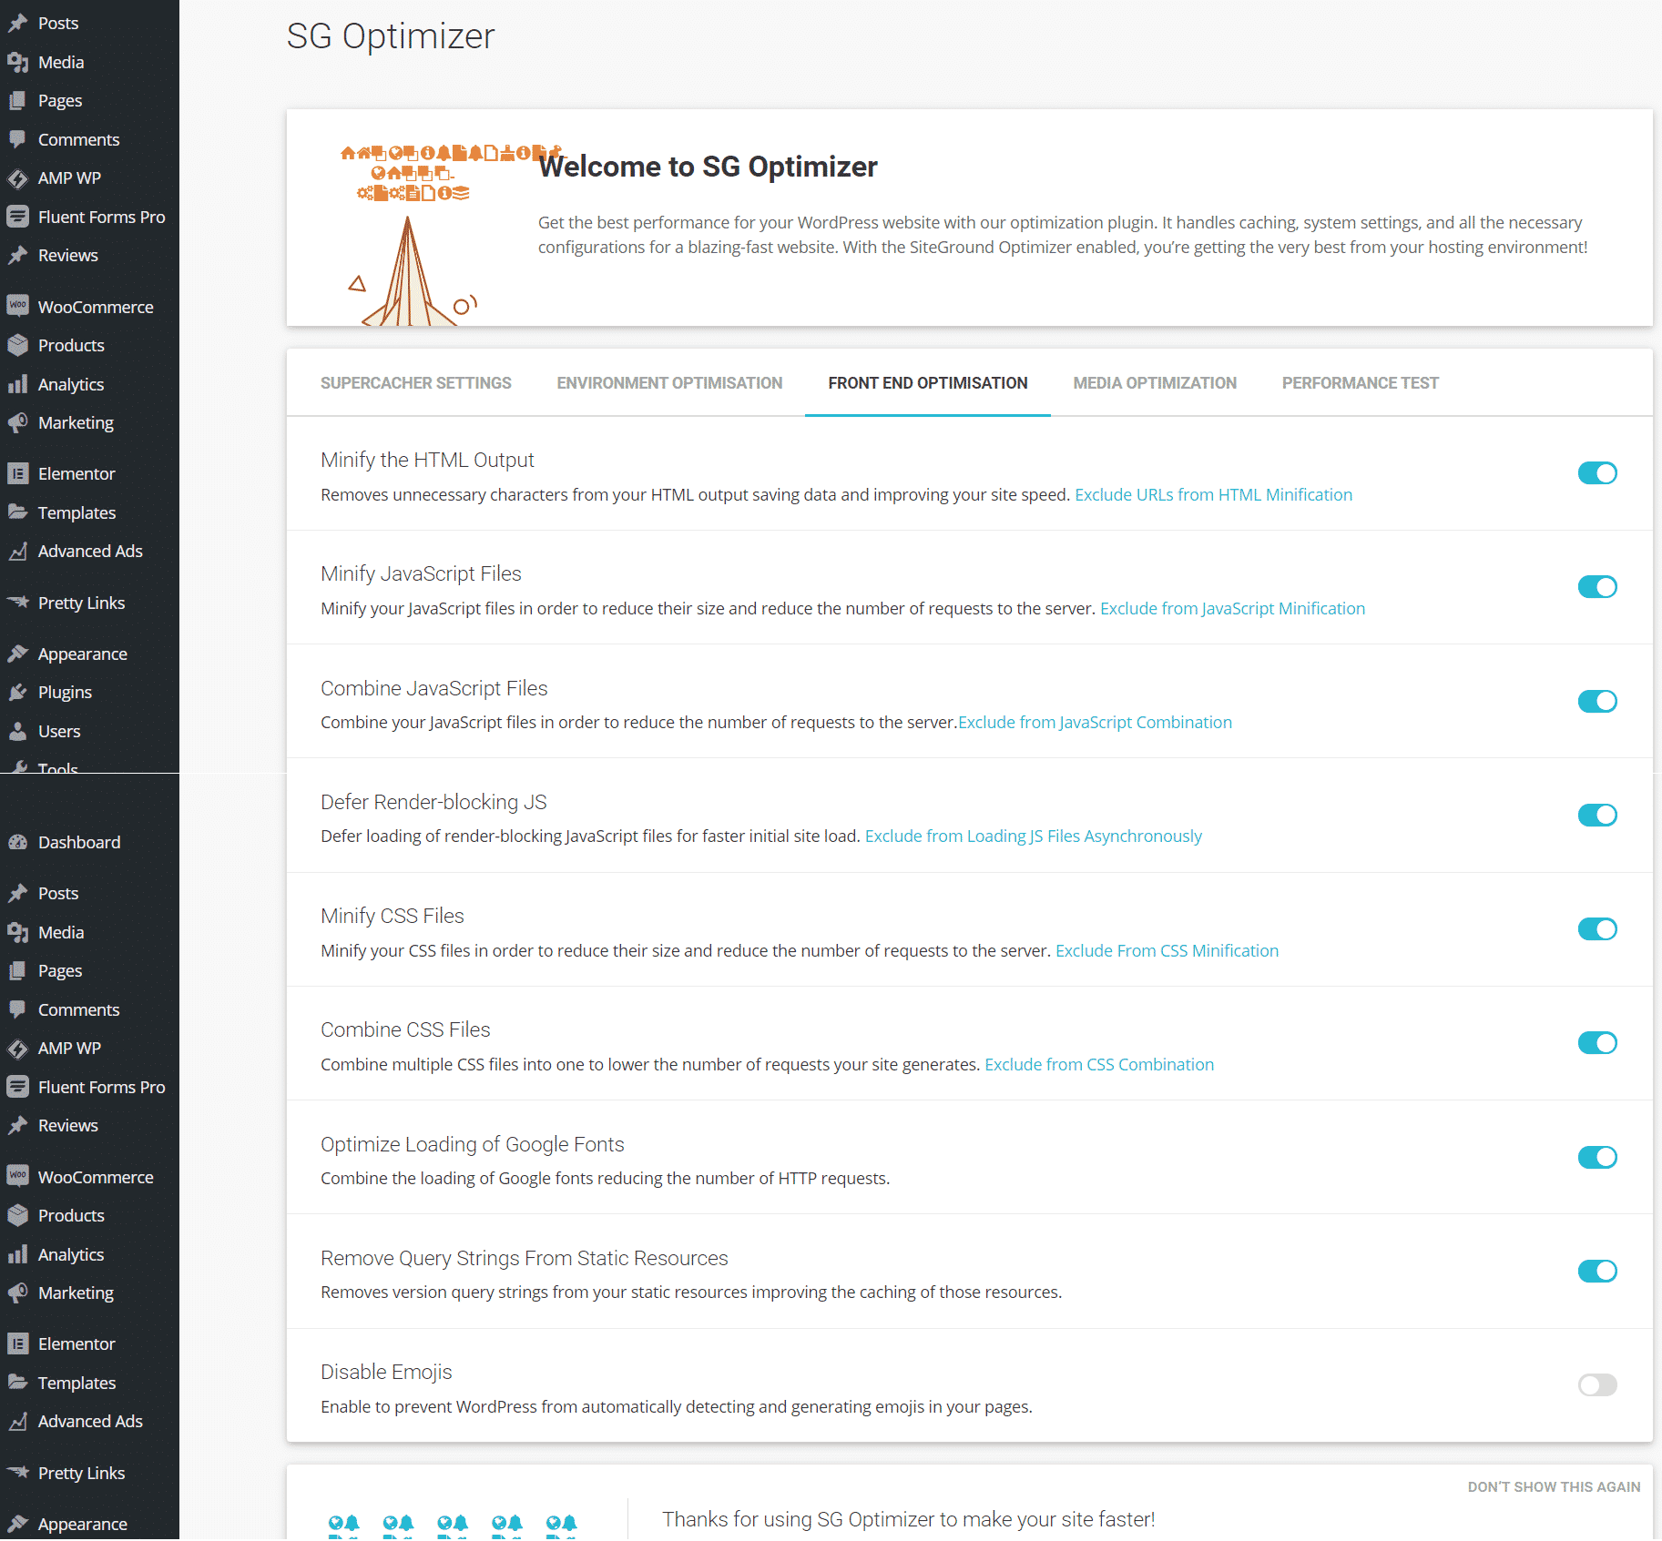Click the Marketing megaphone icon in upper sidebar

(17, 422)
